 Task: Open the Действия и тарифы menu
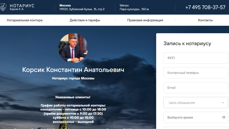85,20
